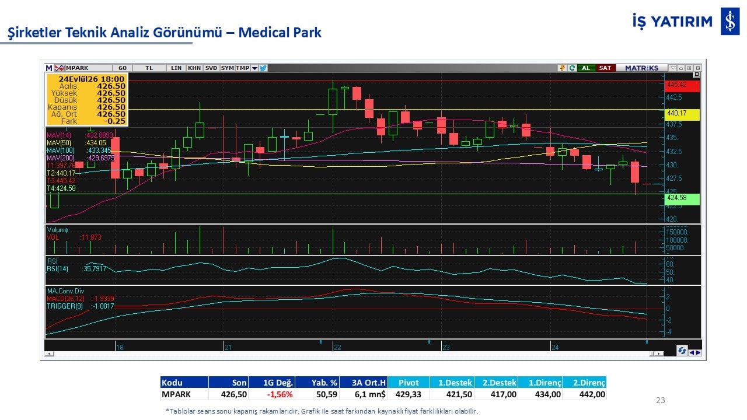Select the SYM toolbar item
747x420 pixels.
(x=227, y=68)
